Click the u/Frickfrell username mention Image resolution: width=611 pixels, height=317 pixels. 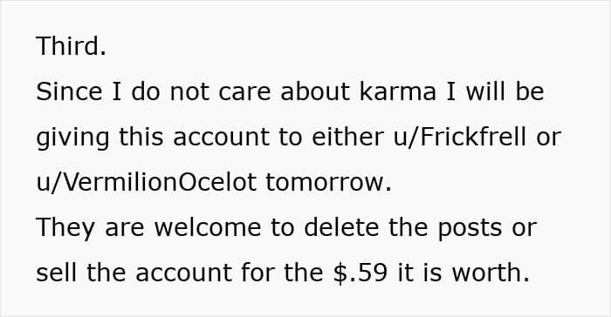(x=460, y=137)
